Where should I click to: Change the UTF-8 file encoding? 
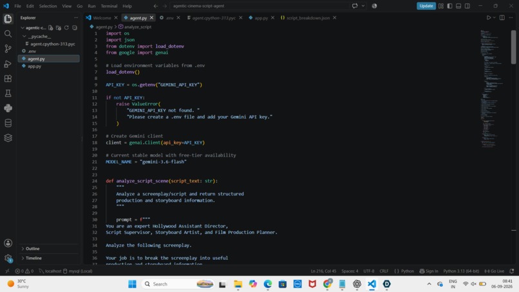coord(369,271)
